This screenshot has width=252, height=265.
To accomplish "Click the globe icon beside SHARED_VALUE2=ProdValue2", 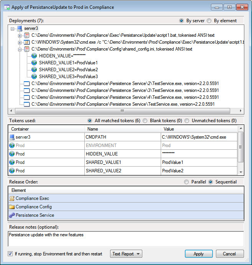I will [34, 70].
